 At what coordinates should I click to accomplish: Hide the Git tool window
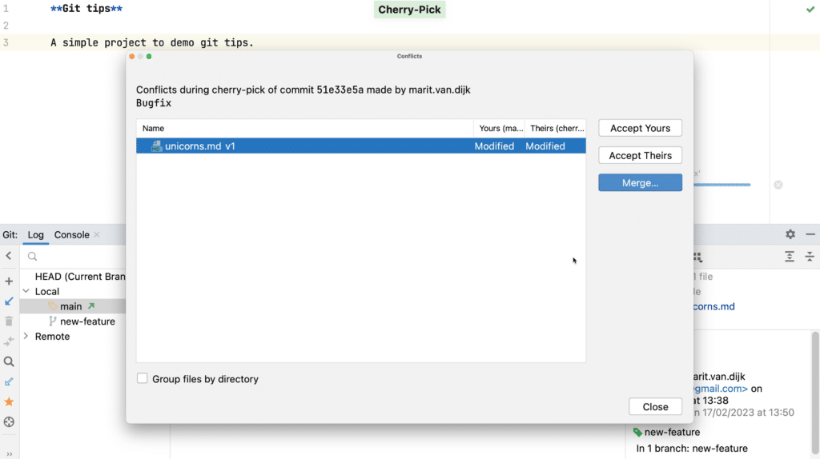(x=810, y=234)
